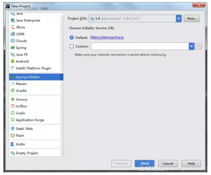This screenshot has height=175, width=211.
Task: Click the Spring leaf icon
Action: coord(13,48)
